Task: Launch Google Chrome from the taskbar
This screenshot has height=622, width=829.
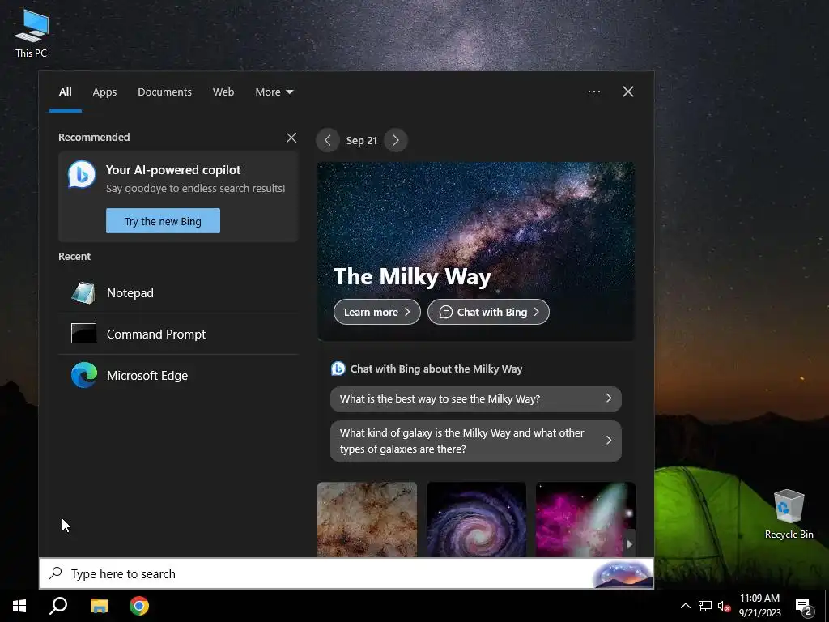Action: 139,606
